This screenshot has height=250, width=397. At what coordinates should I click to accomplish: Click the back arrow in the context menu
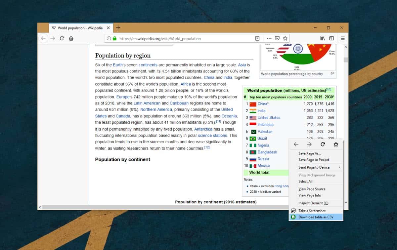296,145
